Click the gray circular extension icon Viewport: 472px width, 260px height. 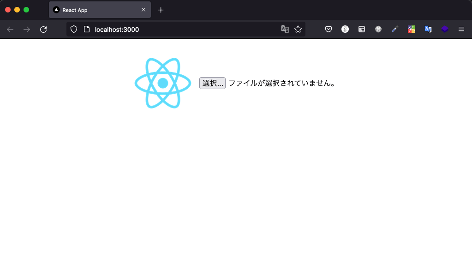pos(378,29)
